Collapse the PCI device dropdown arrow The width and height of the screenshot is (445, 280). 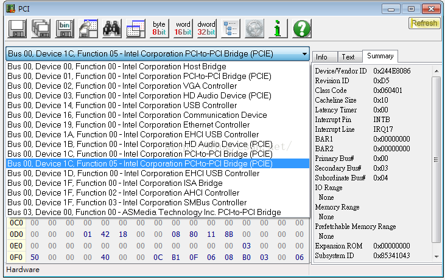coord(304,54)
